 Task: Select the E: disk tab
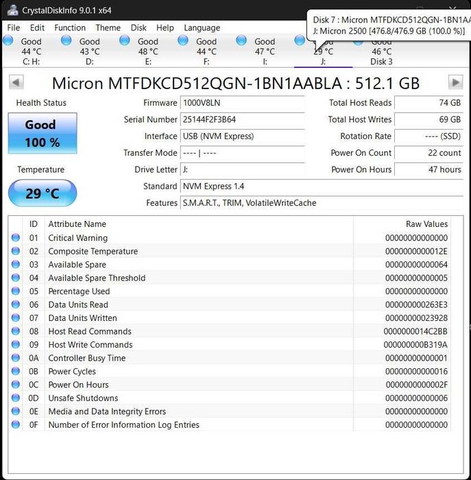tap(148, 51)
